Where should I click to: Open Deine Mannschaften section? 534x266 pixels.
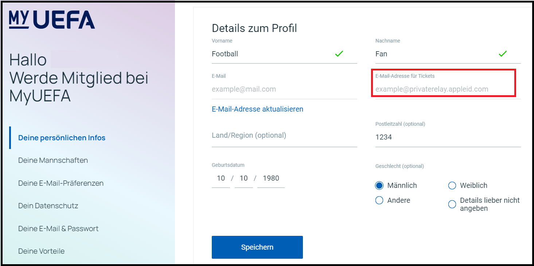point(52,160)
